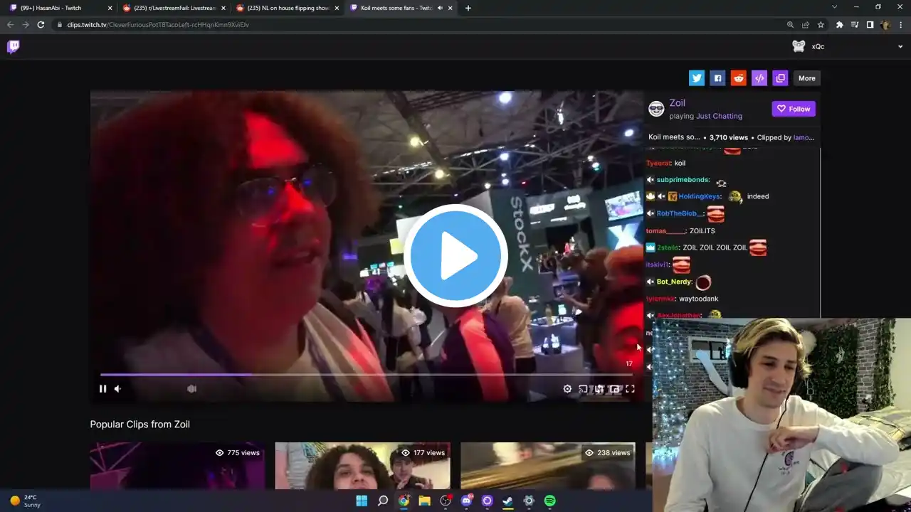Click the large play button overlay
Screen dimensions: 911x512
pyautogui.click(x=455, y=256)
